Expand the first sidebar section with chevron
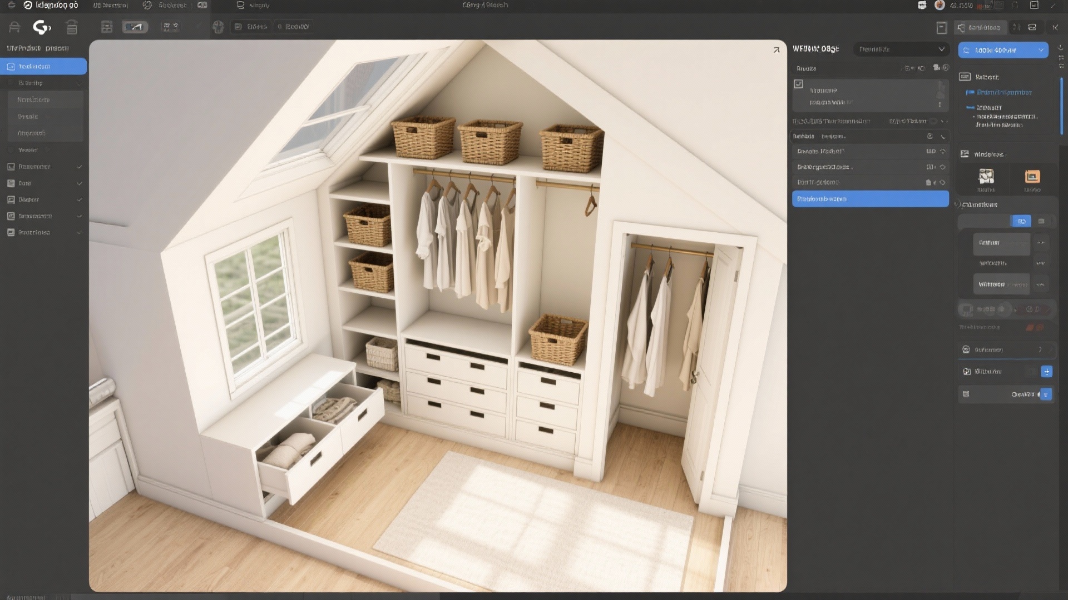The image size is (1068, 600). [x=44, y=167]
